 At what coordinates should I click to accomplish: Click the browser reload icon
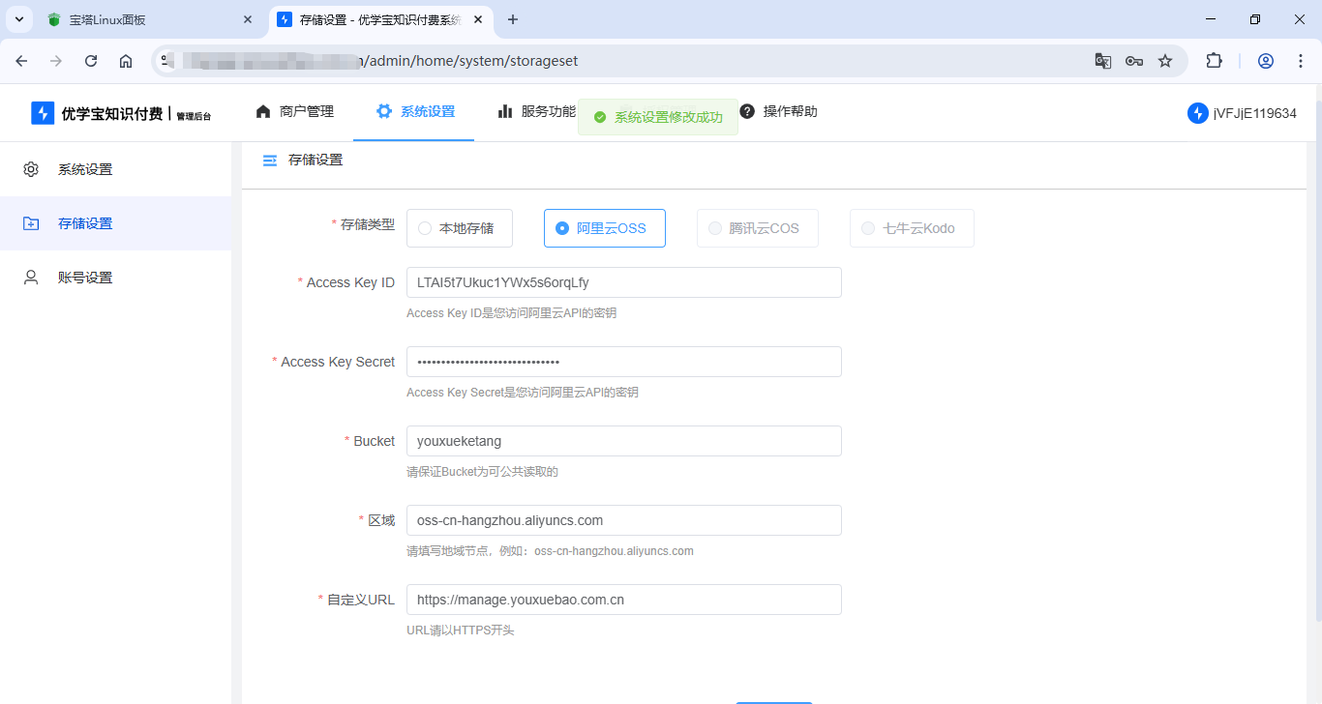click(x=91, y=61)
